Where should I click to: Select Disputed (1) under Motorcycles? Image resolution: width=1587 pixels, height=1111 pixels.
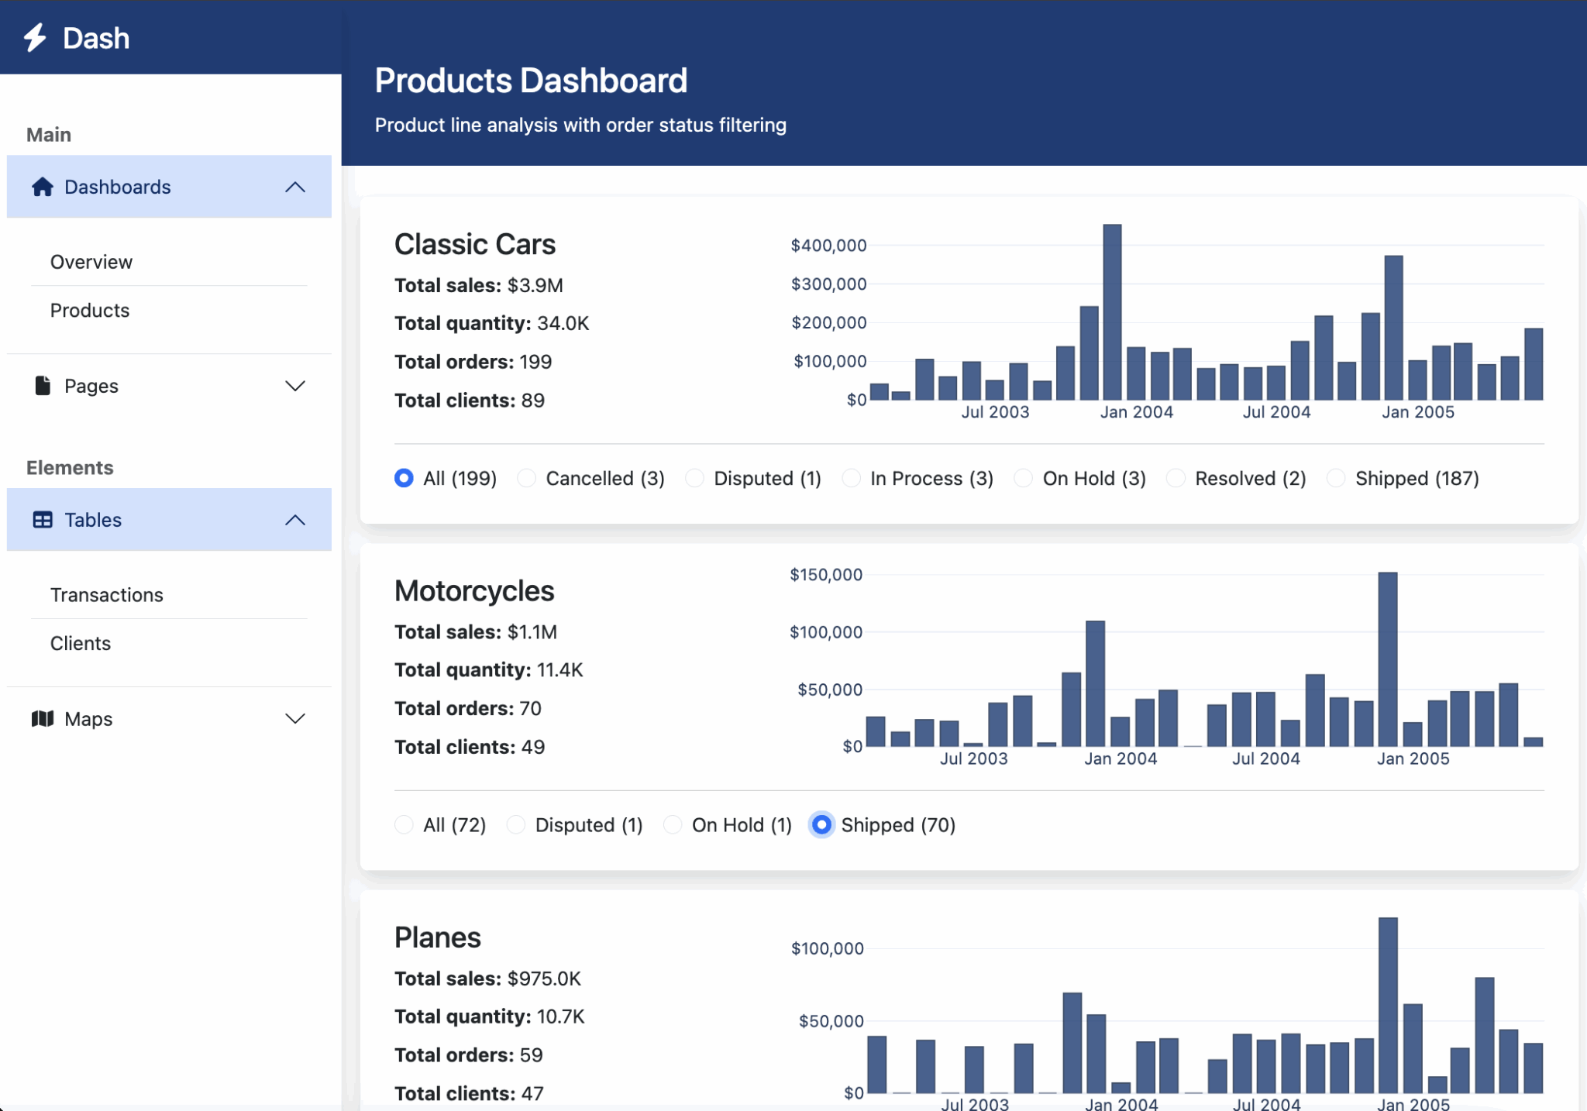coord(515,824)
